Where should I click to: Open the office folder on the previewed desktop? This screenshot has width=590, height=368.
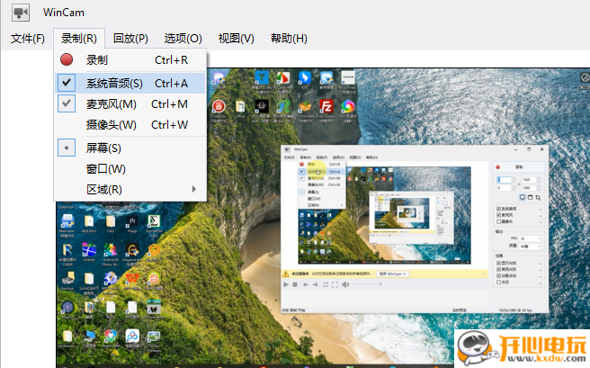pos(240,106)
